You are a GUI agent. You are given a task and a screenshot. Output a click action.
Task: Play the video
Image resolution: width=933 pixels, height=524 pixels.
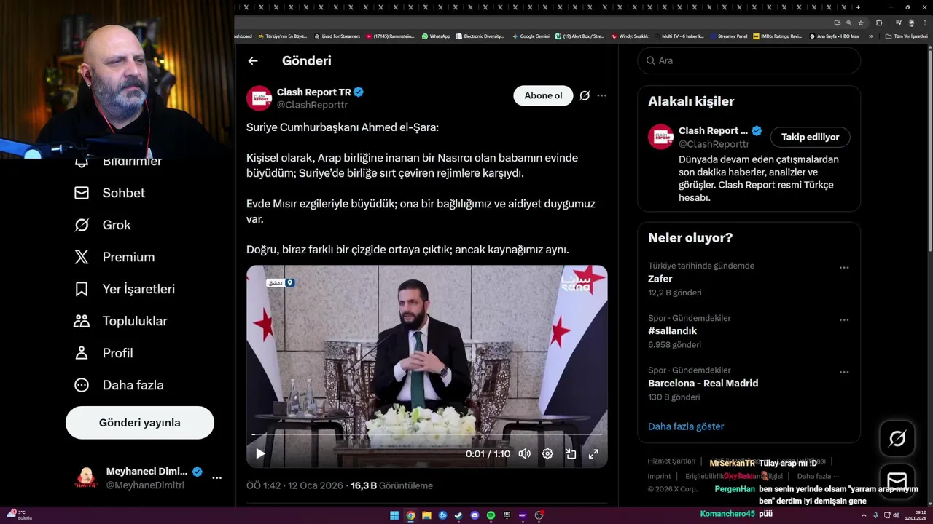260,454
